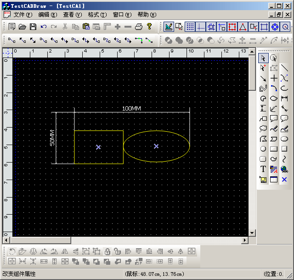This screenshot has width=294, height=280.
Task: Click the vertical scrollbar down arrow
Action: [x=252, y=233]
